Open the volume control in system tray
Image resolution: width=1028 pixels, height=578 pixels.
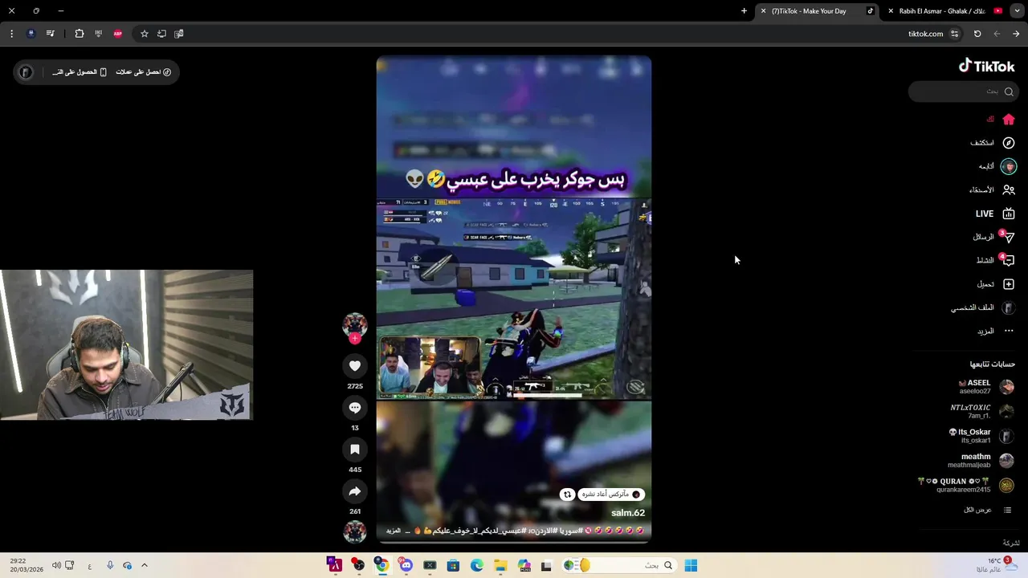click(x=56, y=565)
